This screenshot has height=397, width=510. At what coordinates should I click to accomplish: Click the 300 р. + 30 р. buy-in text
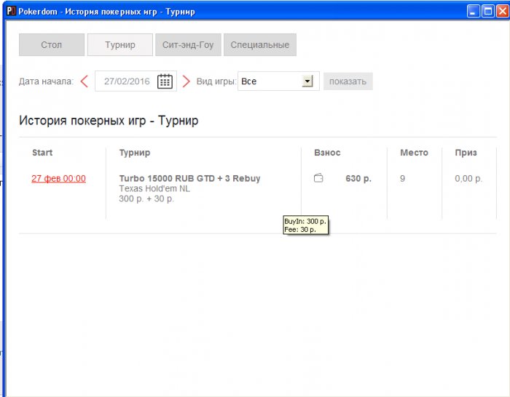coord(146,198)
